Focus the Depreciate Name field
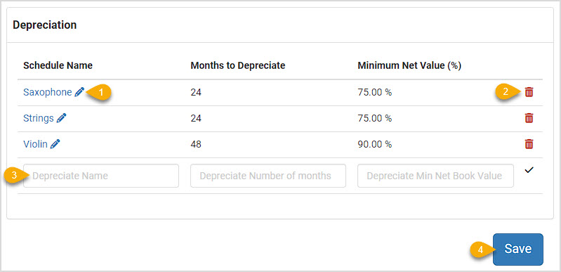This screenshot has height=272, width=561. pyautogui.click(x=101, y=176)
